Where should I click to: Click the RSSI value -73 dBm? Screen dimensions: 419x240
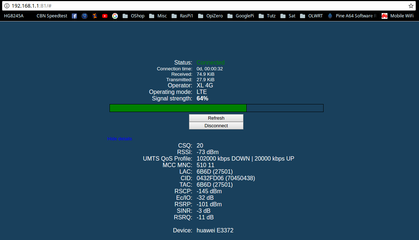point(208,152)
